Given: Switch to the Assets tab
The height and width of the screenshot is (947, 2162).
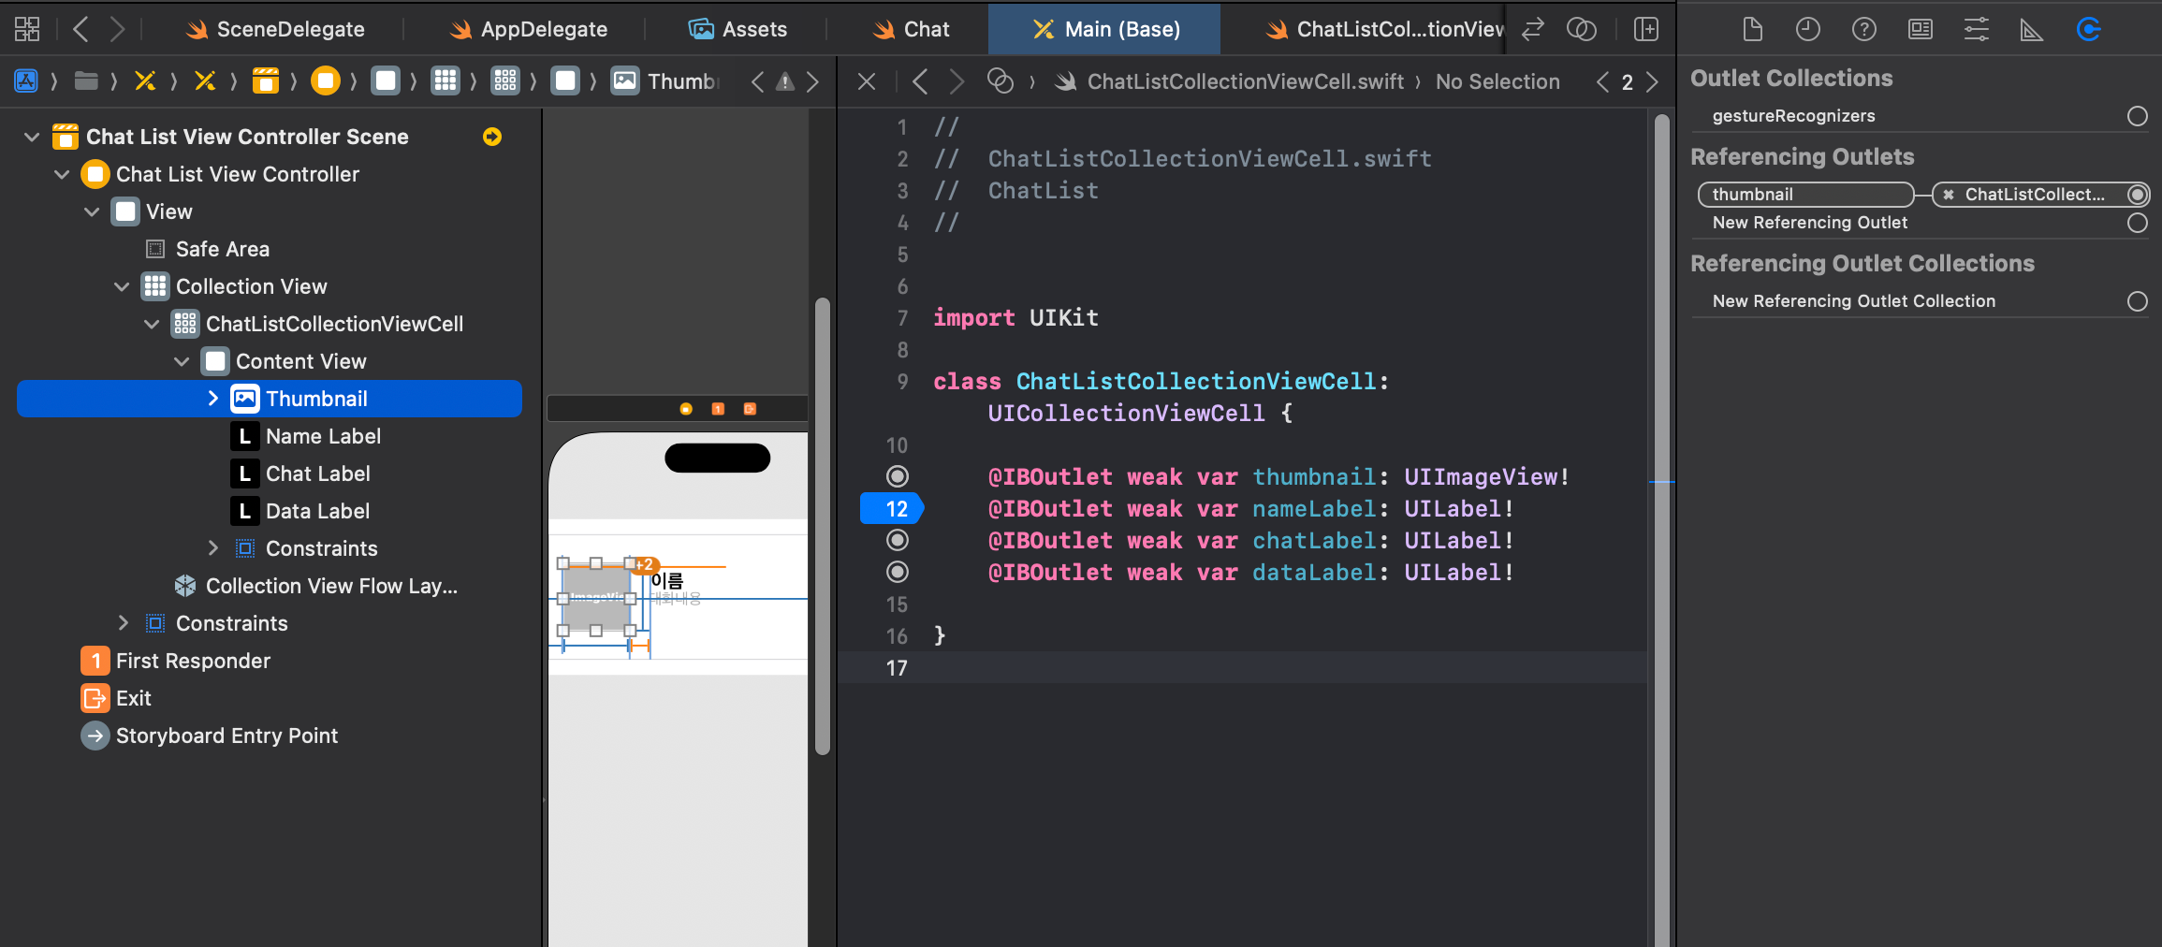Looking at the screenshot, I should click(738, 29).
